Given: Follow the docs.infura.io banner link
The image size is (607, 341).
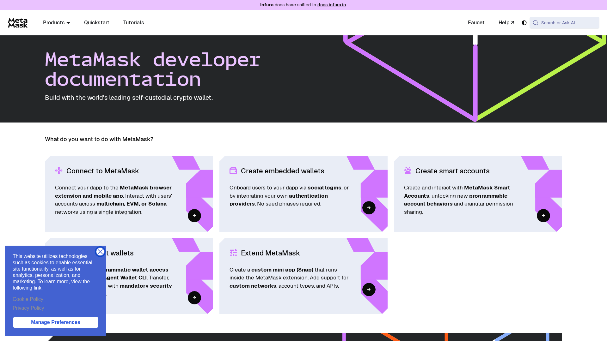Looking at the screenshot, I should click(x=332, y=5).
